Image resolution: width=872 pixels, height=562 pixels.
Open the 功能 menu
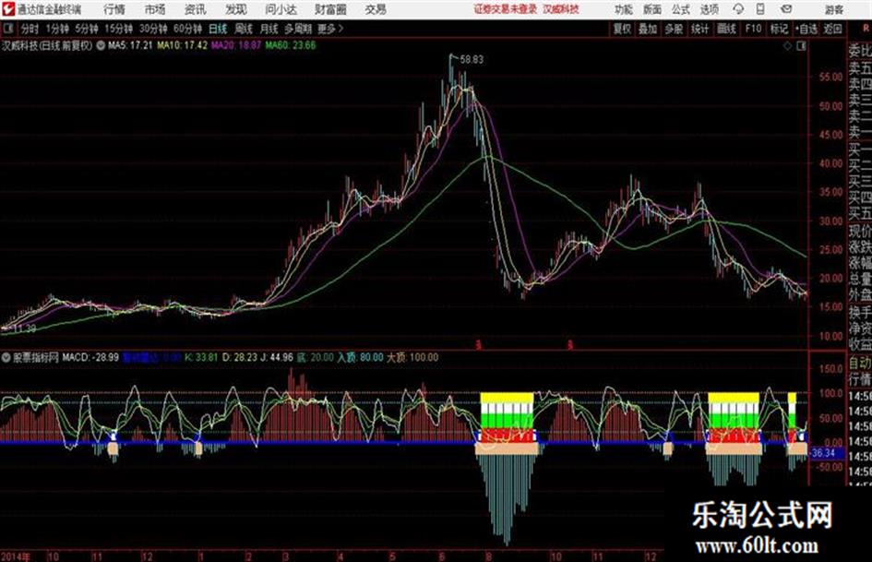[624, 9]
